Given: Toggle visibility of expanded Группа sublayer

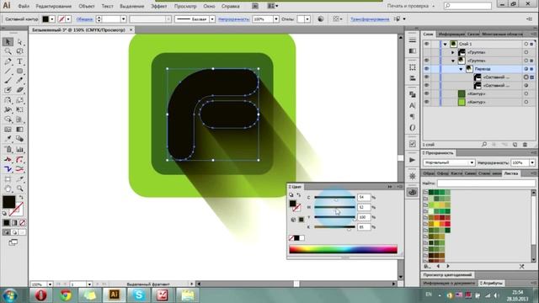Looking at the screenshot, I should pos(427,61).
